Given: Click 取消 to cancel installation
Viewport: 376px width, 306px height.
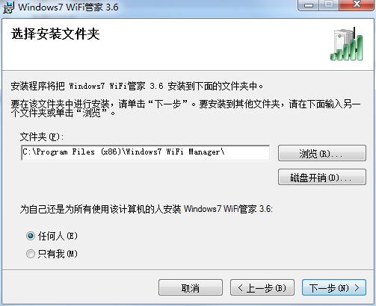Looking at the screenshot, I should 191,287.
